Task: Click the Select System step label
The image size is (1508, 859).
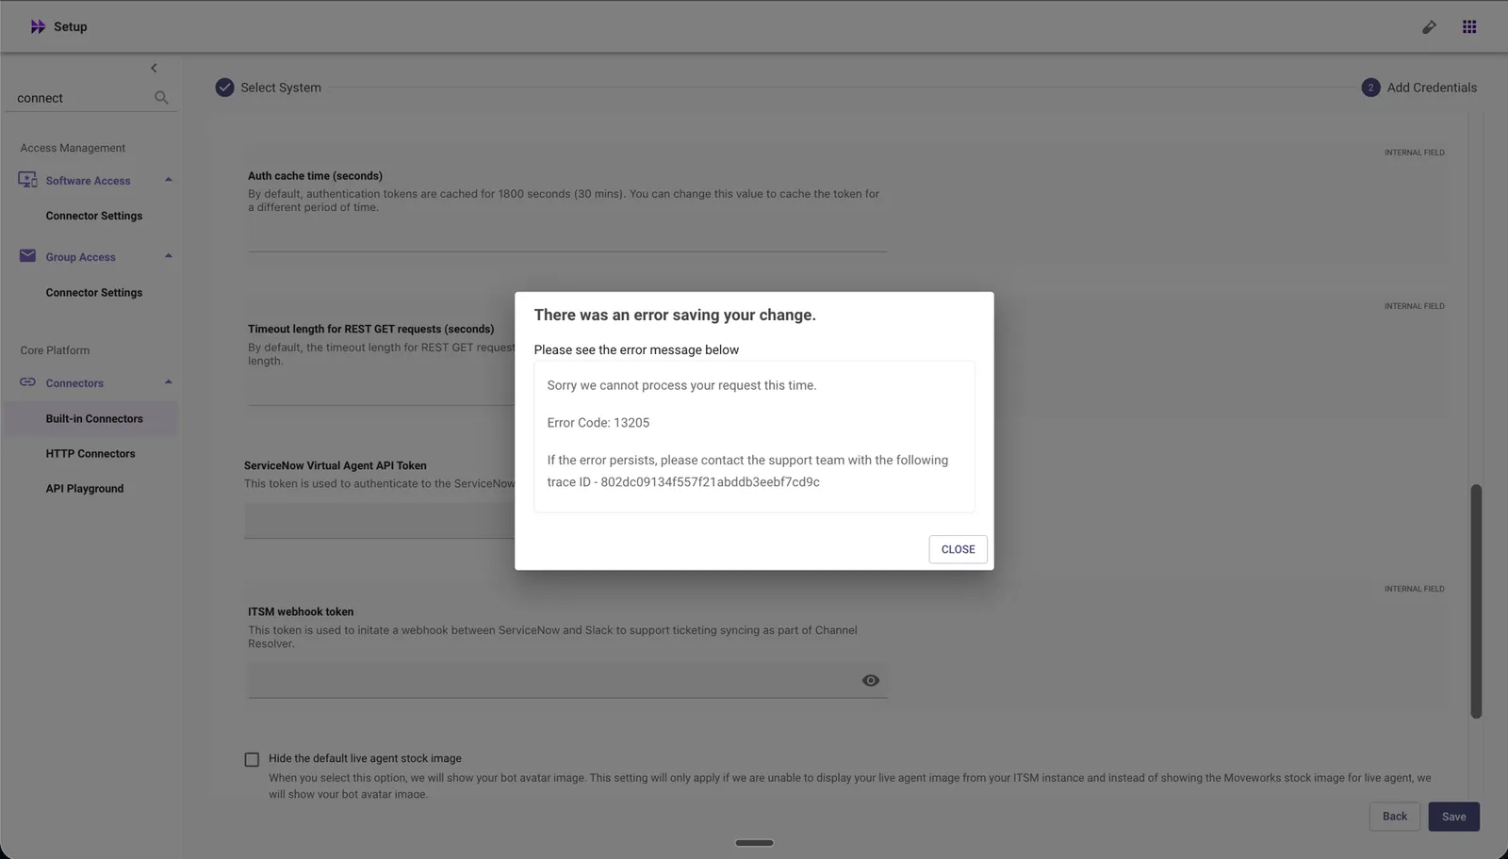Action: pos(281,88)
